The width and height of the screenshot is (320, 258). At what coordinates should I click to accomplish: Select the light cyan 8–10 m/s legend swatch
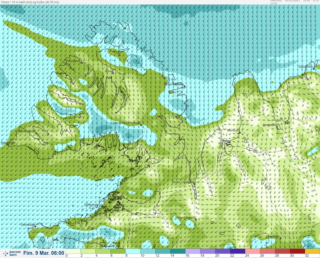pyautogui.click(x=133, y=251)
